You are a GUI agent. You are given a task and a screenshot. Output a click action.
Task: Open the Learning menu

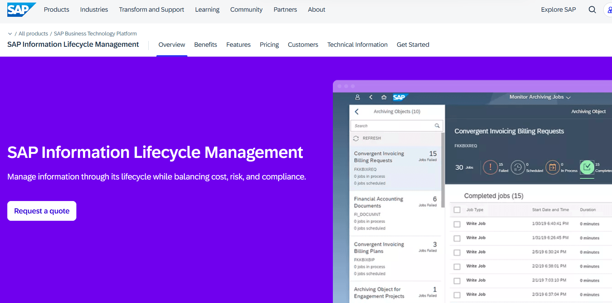point(207,10)
